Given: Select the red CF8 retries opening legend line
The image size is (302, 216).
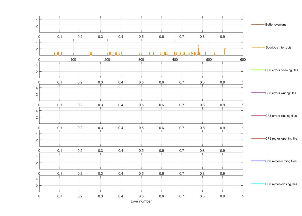Looking at the screenshot, I should click(258, 138).
